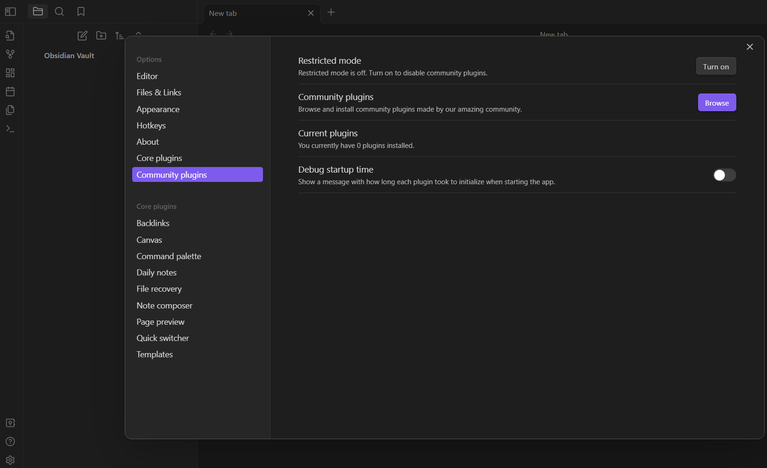Screen dimensions: 767x468
Task: Change sort order icon
Action: point(120,35)
